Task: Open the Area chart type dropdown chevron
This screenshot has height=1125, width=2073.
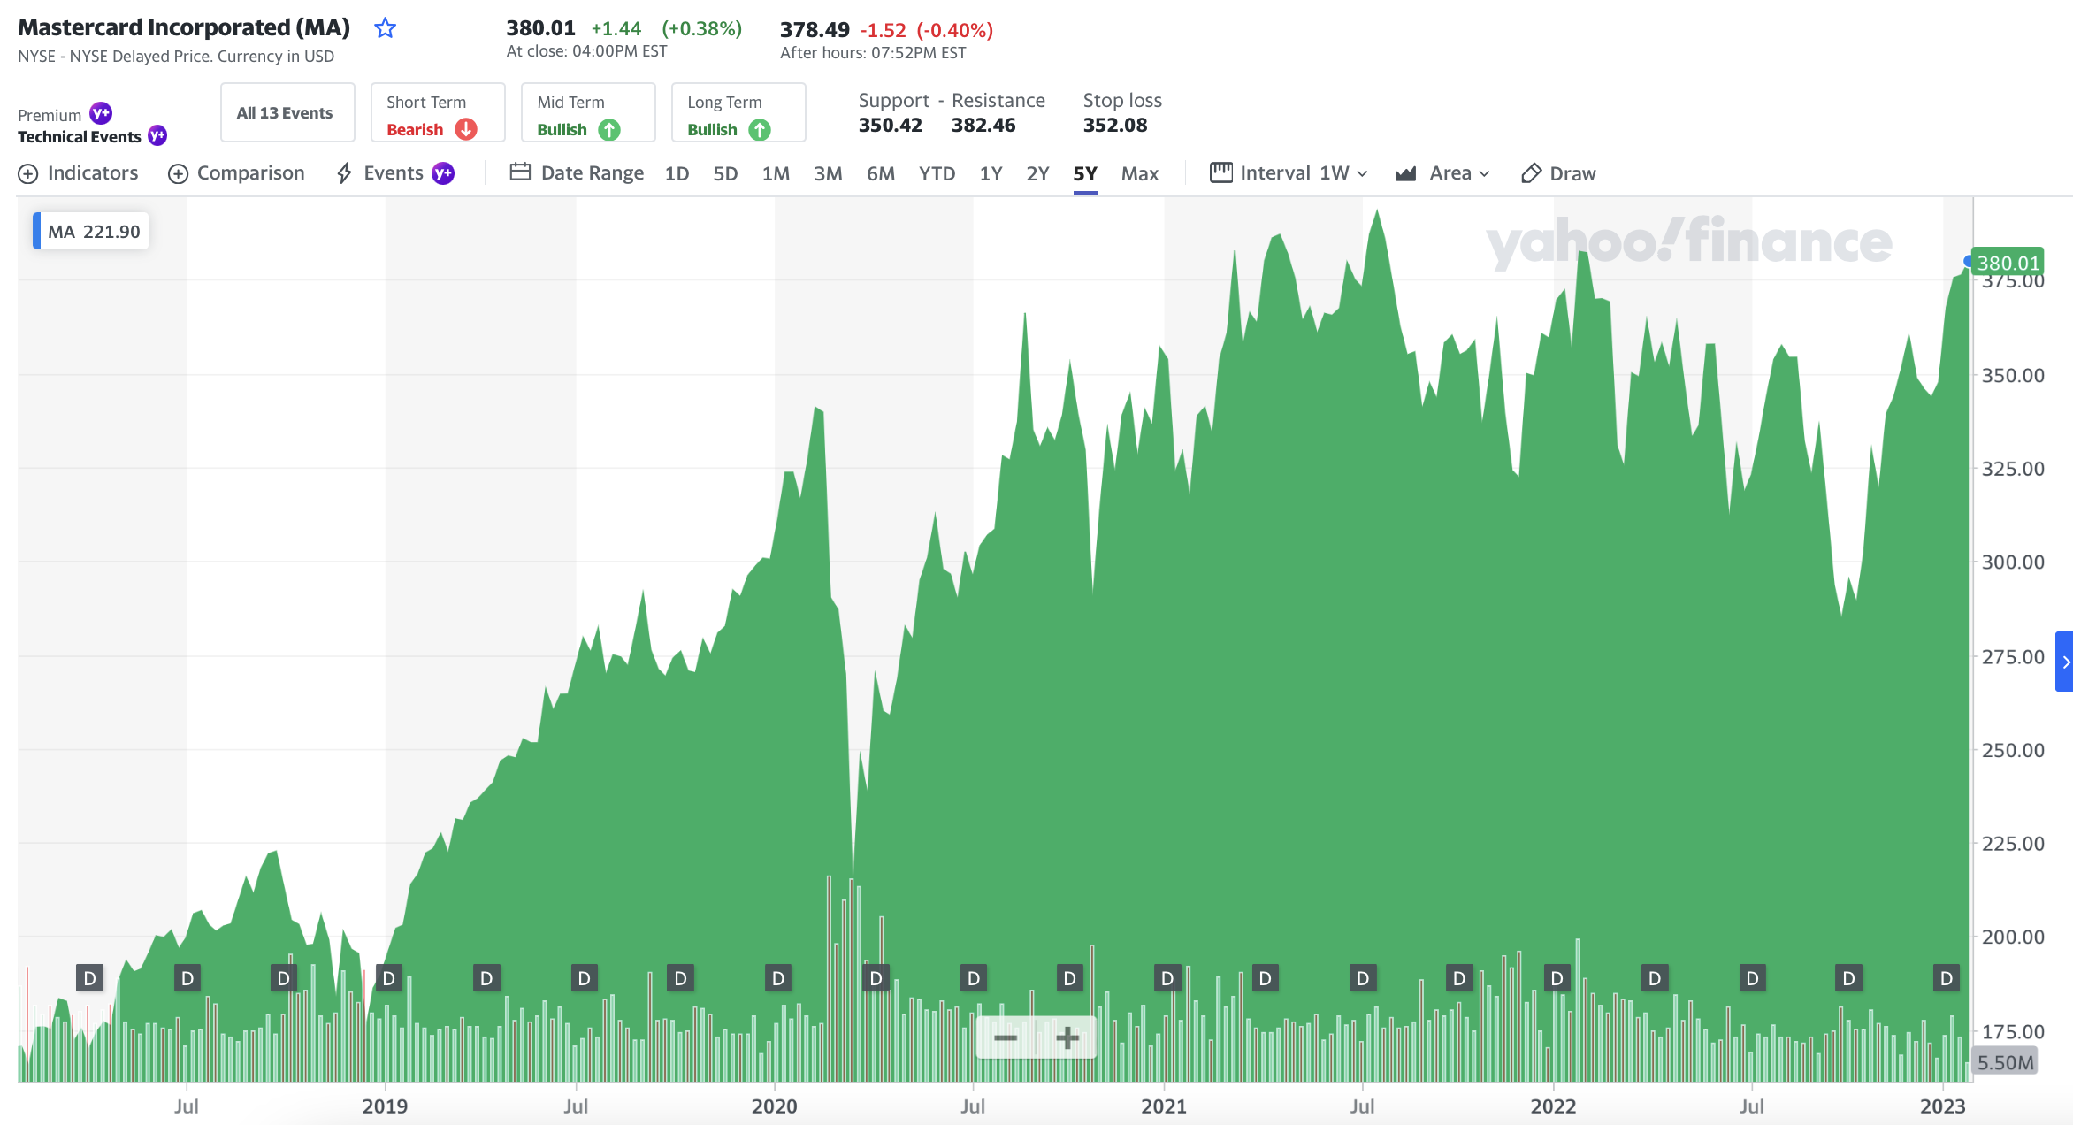Action: 1485,174
